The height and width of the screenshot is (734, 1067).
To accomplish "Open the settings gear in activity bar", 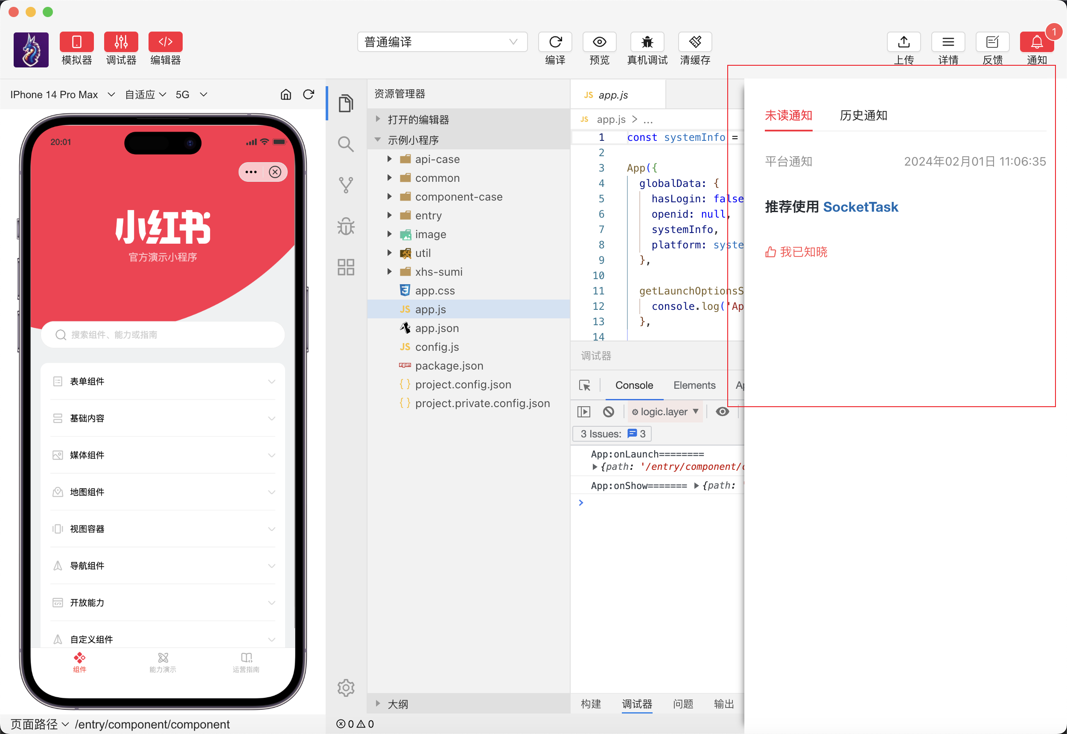I will coord(346,688).
